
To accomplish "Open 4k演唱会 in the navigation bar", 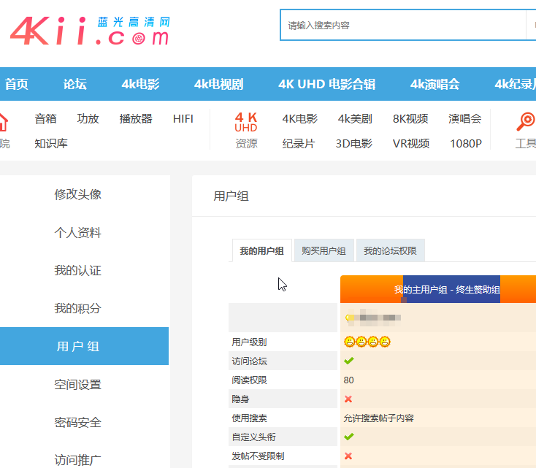I will click(x=434, y=84).
